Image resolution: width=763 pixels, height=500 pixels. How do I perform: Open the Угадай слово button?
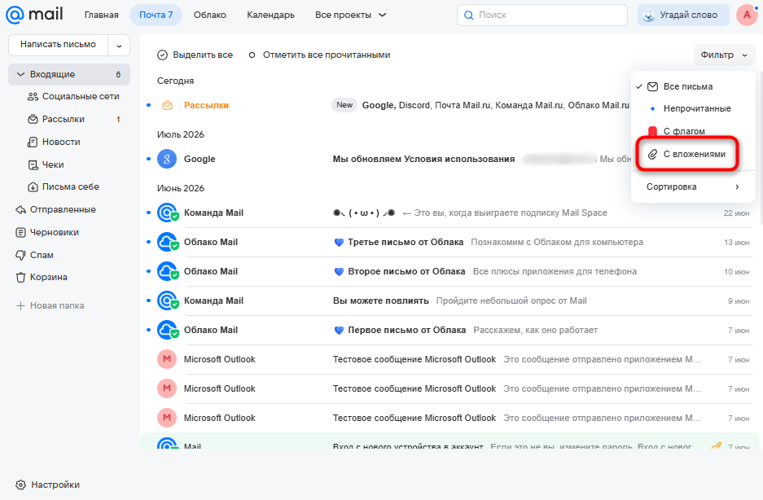683,15
